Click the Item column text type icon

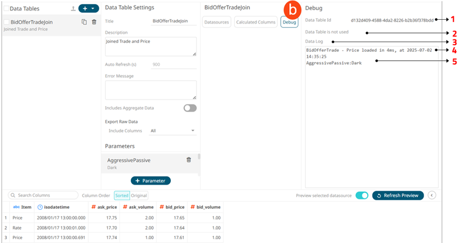tap(16, 207)
